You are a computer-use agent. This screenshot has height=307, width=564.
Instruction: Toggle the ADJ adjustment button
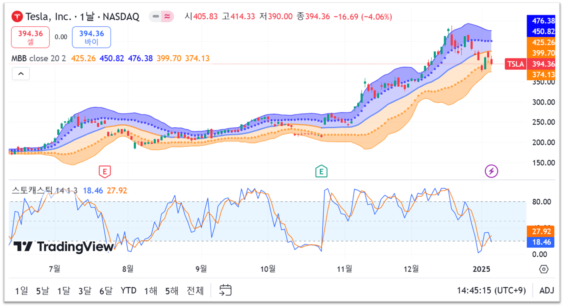547,290
